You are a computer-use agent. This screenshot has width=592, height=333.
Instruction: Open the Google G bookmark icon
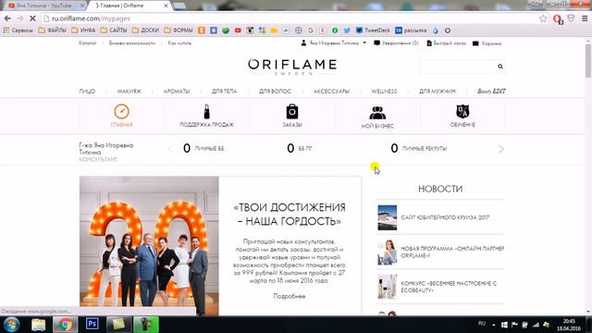tap(311, 31)
